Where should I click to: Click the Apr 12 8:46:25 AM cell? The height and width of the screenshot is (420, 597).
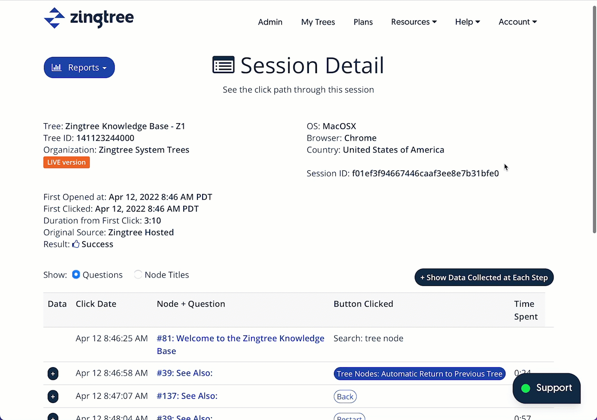[111, 338]
